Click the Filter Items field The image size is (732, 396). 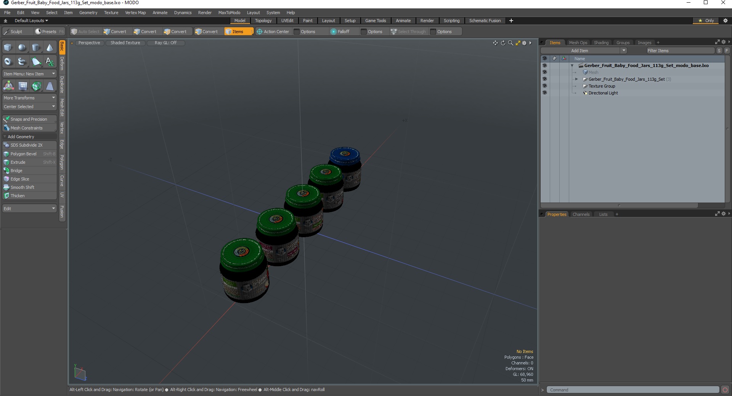point(681,51)
